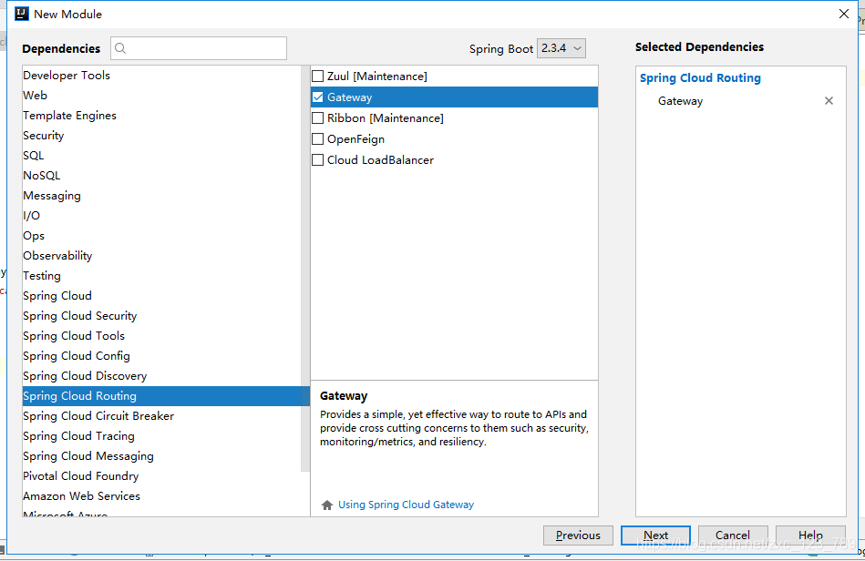Check the Ribbon [Maintenance] checkbox
The width and height of the screenshot is (865, 561).
[318, 117]
